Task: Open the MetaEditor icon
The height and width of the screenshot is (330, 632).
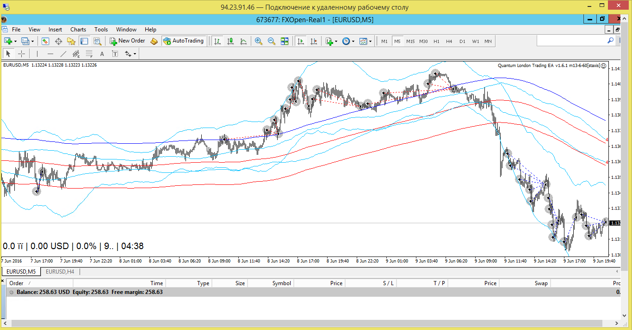Action: point(154,41)
